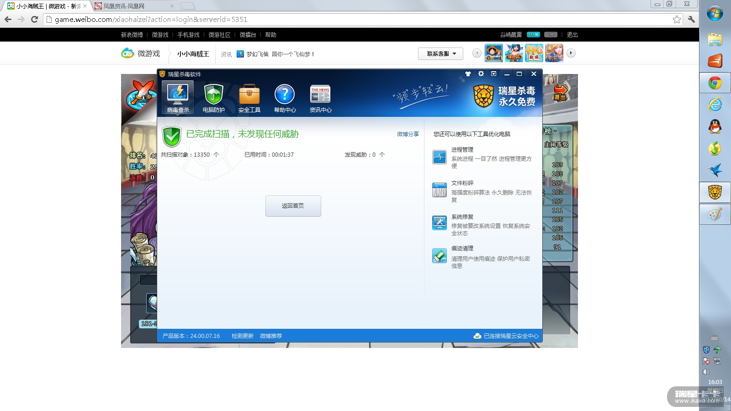
Task: Click the bookmark star in Chrome address bar
Action: pyautogui.click(x=677, y=19)
